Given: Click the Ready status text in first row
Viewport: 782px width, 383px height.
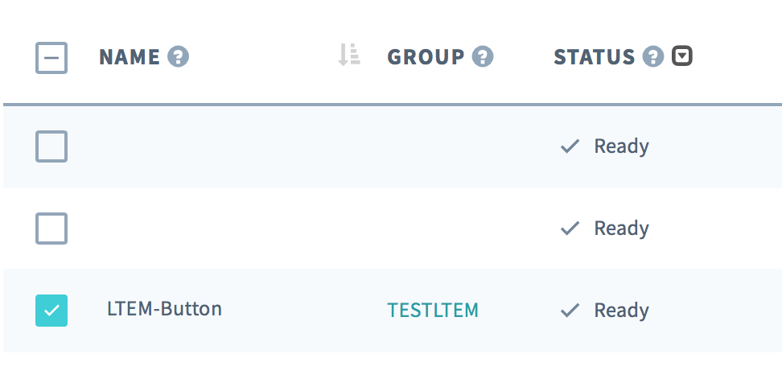Looking at the screenshot, I should click(621, 146).
